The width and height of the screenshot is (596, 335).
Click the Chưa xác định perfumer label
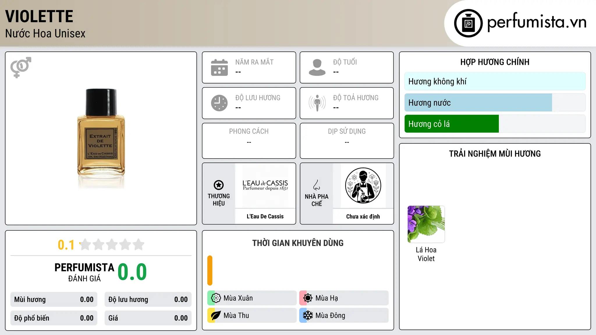pos(363,216)
